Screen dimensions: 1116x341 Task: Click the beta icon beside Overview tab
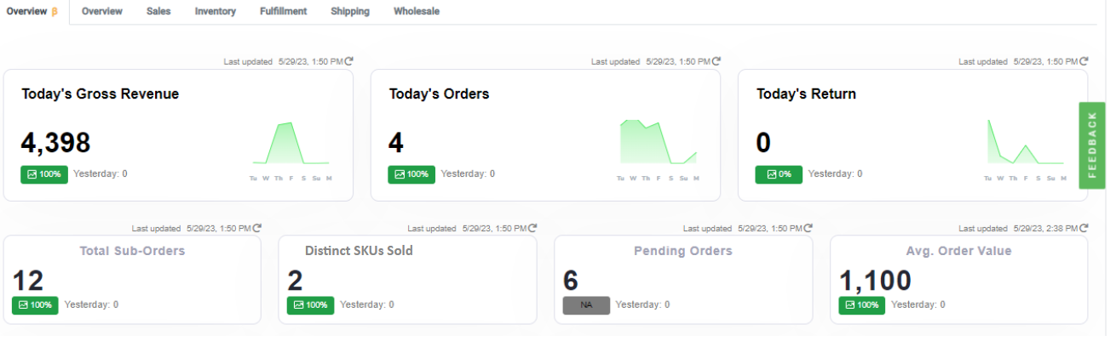point(55,11)
